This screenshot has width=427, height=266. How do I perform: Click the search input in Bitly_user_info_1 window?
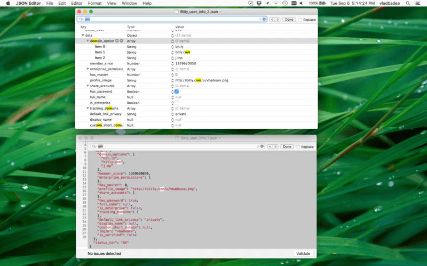pos(177,146)
